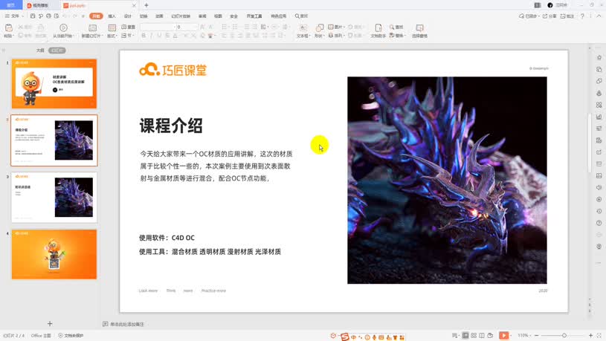Open the Synced status dropdown
Image resolution: width=606 pixels, height=341 pixels.
(x=529, y=16)
